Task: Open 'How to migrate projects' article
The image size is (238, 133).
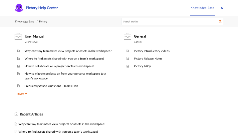Action: coord(65,76)
